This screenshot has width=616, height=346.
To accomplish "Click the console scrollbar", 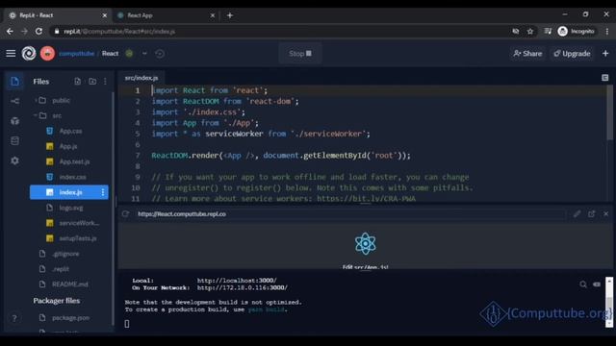I will tap(609, 302).
